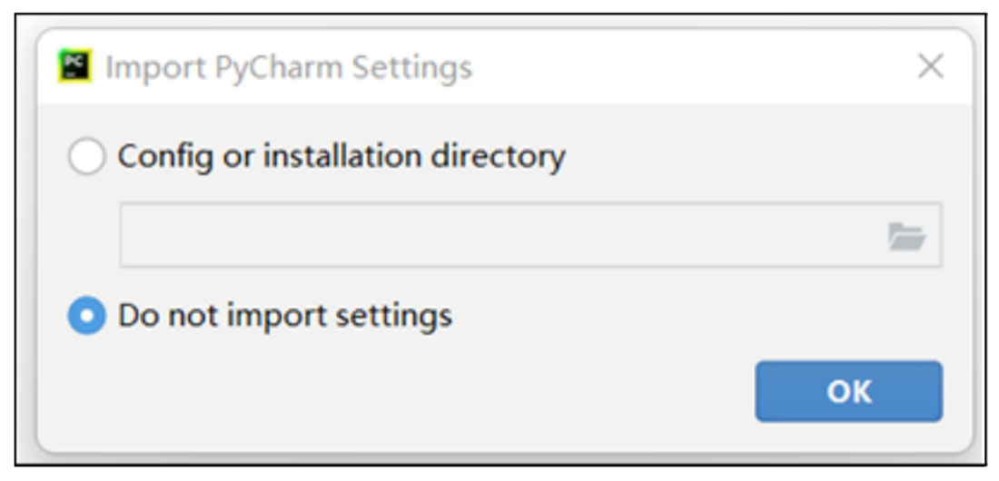
Task: Confirm the dialog with the OK button
Action: pos(848,392)
